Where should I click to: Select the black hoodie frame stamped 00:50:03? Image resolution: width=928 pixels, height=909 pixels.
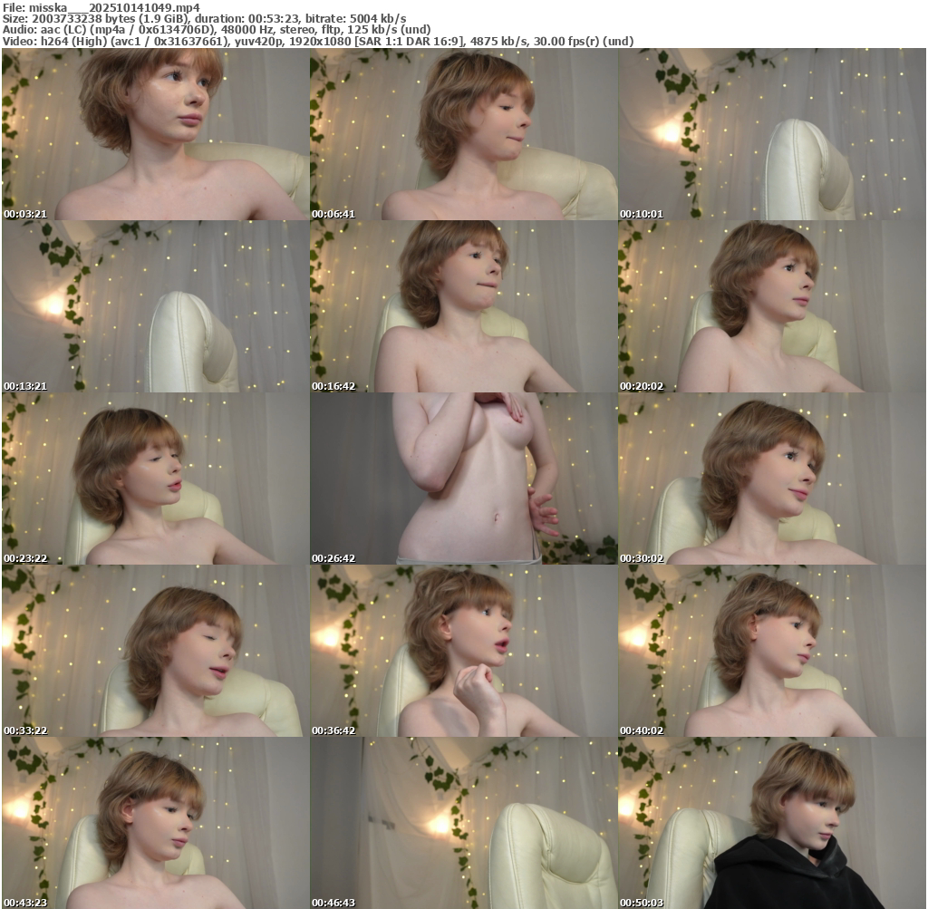(x=772, y=823)
